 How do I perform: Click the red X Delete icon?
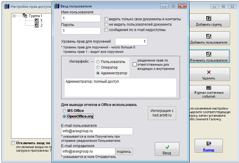tap(209, 72)
